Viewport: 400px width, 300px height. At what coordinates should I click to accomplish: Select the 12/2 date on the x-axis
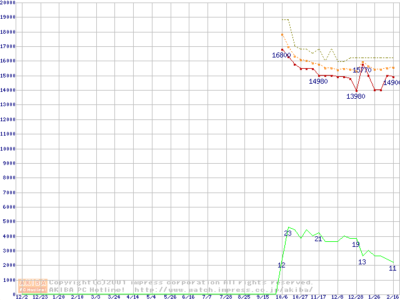(x=21, y=297)
